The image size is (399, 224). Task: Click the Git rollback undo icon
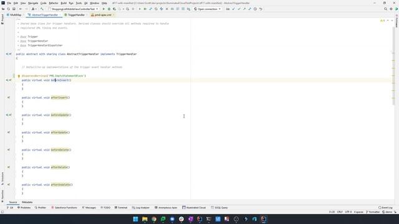261,9
